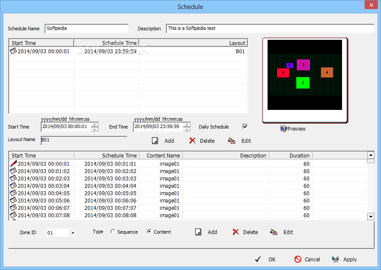Screen dimensions: 381x270
Task: Click the red X beside upper Delete
Action: pyautogui.click(x=192, y=141)
